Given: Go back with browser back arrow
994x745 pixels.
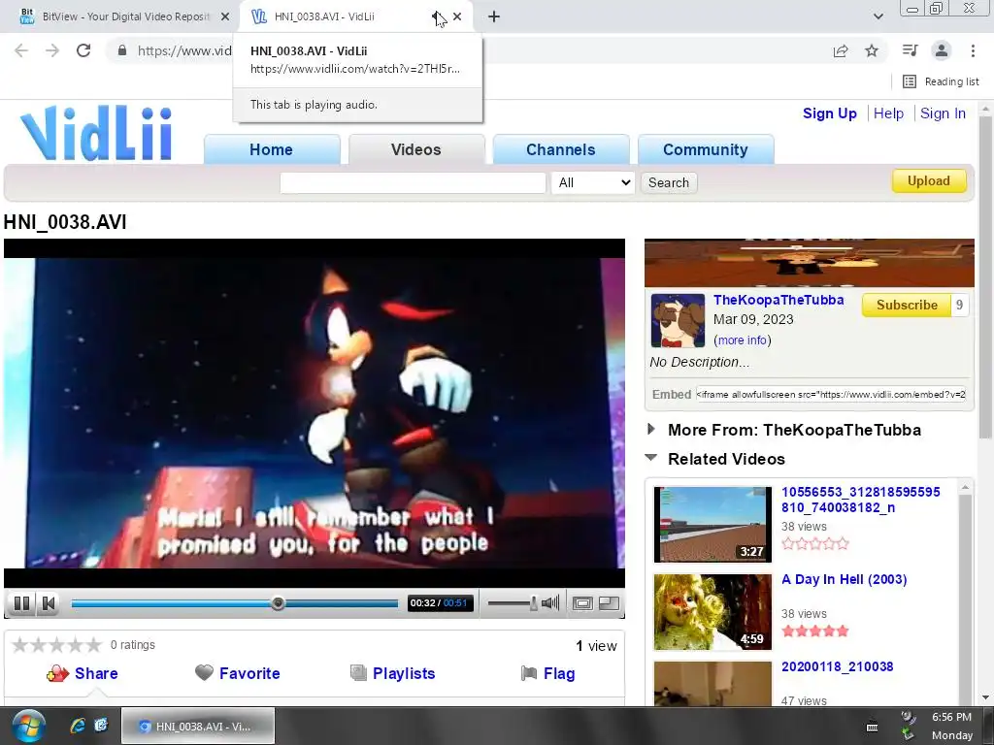Looking at the screenshot, I should click(21, 50).
